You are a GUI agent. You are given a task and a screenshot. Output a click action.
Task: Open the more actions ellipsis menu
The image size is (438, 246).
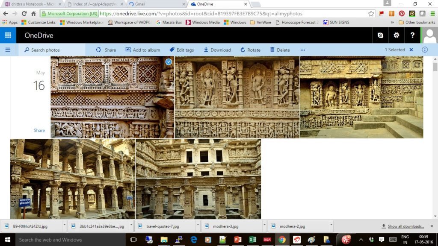(303, 50)
